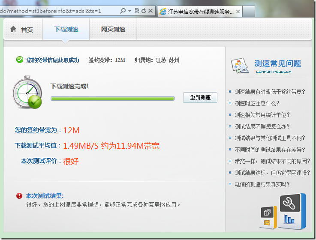The image size is (316, 240).
Task: Click the refresh page icon
Action: pyautogui.click(x=144, y=11)
